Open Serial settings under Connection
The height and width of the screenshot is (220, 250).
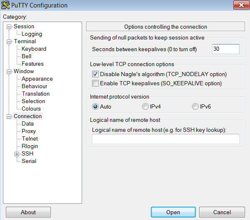tap(29, 161)
